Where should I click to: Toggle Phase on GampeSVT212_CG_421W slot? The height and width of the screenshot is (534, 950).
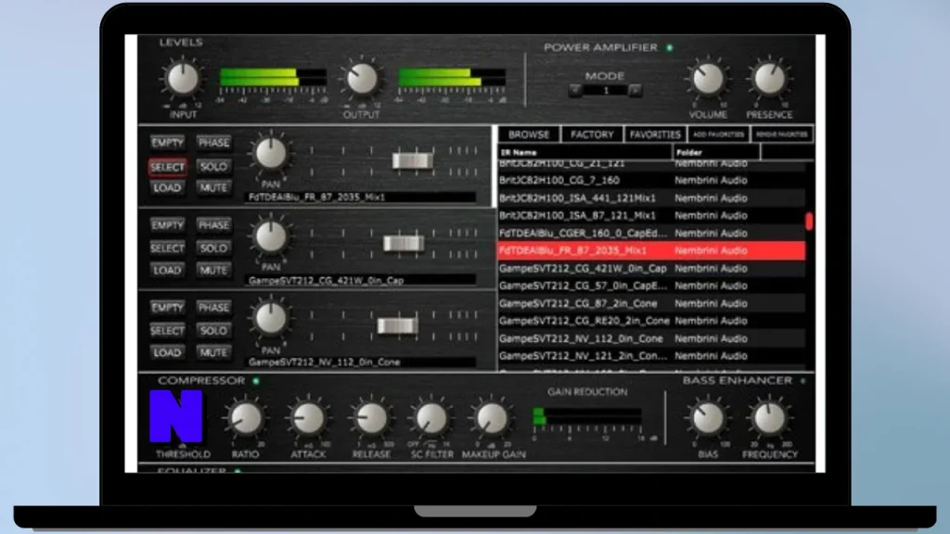click(x=214, y=225)
